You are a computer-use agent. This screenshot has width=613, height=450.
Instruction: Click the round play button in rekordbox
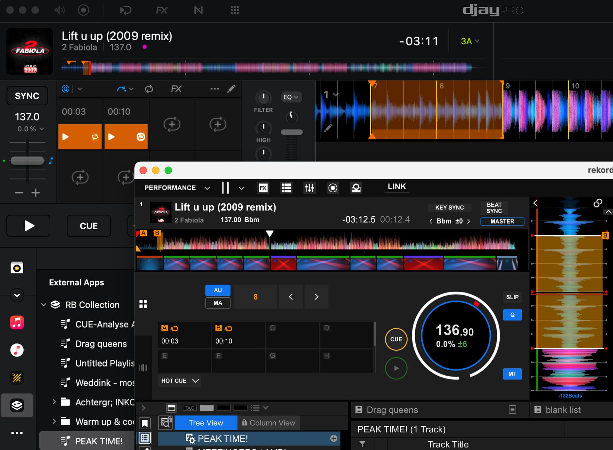(396, 368)
